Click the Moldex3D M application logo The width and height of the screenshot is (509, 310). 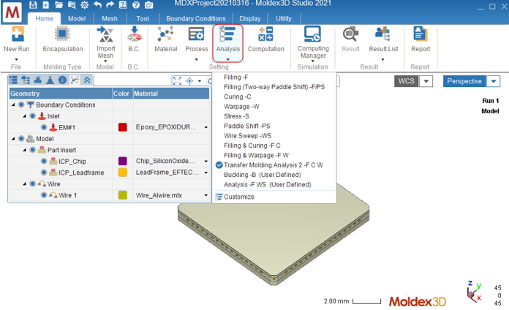pyautogui.click(x=12, y=12)
